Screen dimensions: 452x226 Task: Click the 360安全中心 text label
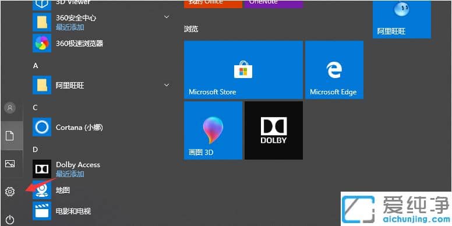pyautogui.click(x=76, y=18)
